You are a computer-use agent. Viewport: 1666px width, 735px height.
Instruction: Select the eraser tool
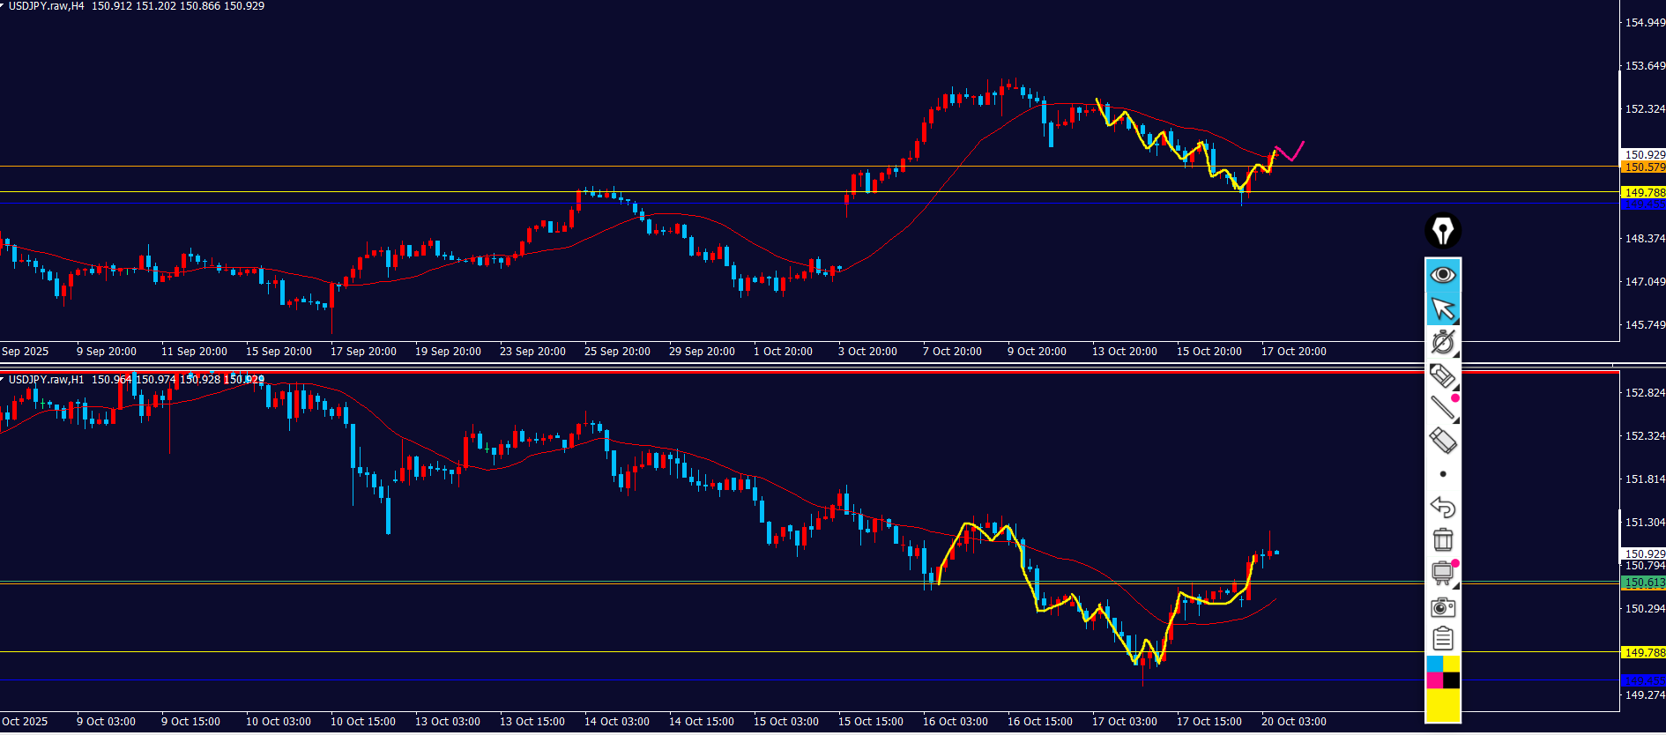[x=1442, y=440]
